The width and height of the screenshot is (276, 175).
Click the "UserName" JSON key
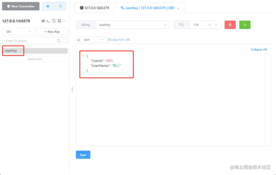100,66
